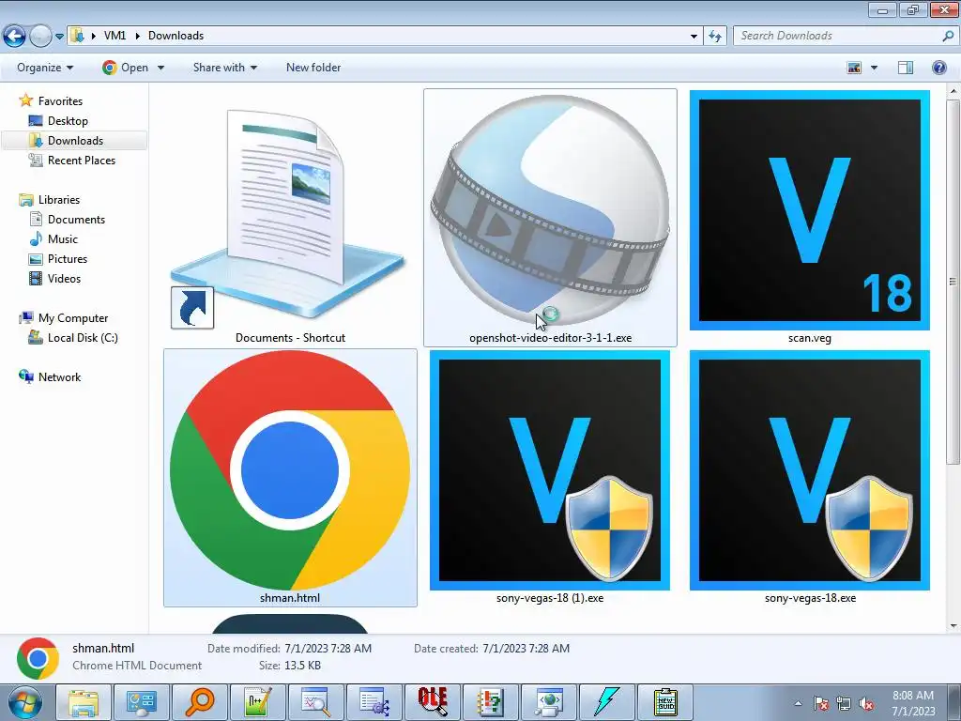Click the vertical scrollbar thumb
The height and width of the screenshot is (721, 961).
pos(953,282)
